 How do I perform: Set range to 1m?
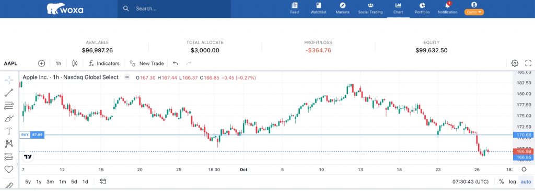click(x=63, y=182)
